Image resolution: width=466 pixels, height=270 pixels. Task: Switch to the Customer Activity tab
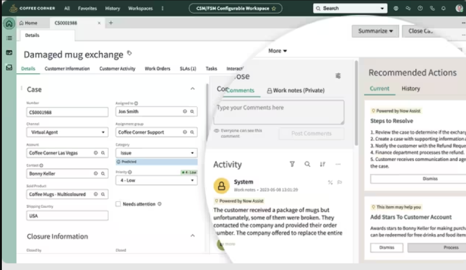[117, 69]
